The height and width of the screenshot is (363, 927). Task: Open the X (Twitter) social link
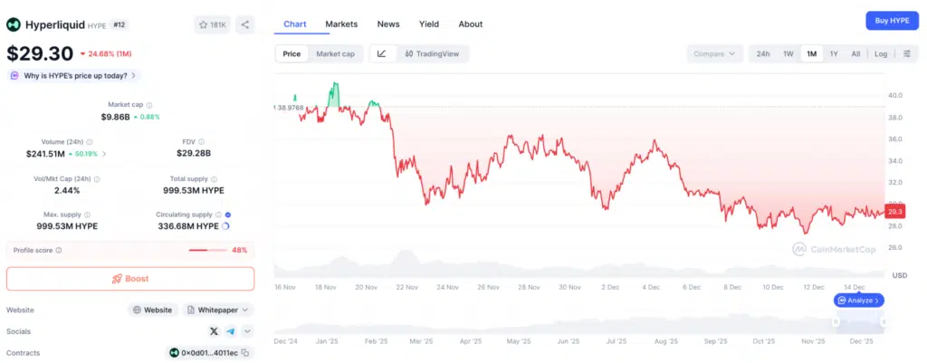(215, 331)
